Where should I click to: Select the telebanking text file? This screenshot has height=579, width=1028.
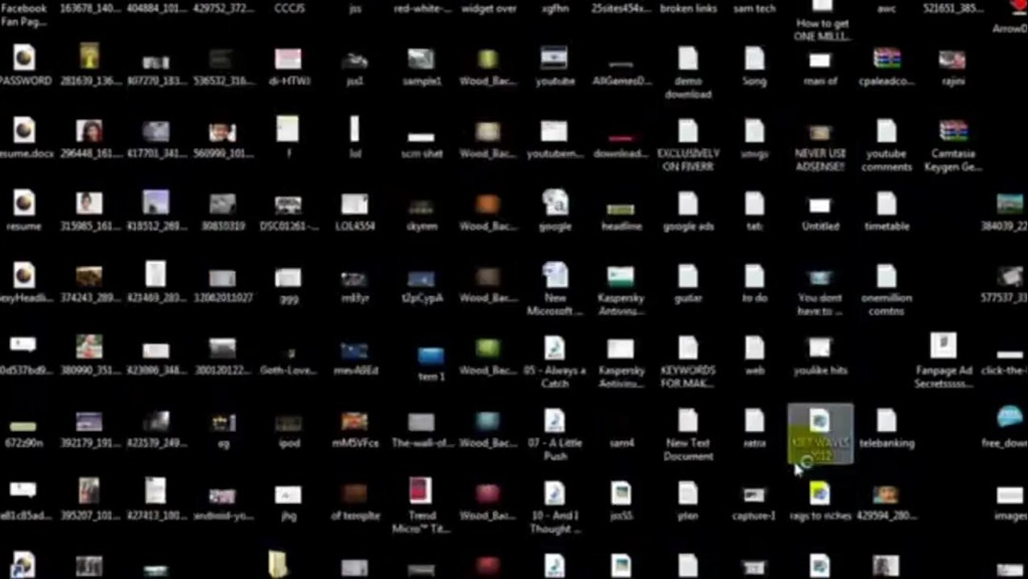(x=886, y=420)
